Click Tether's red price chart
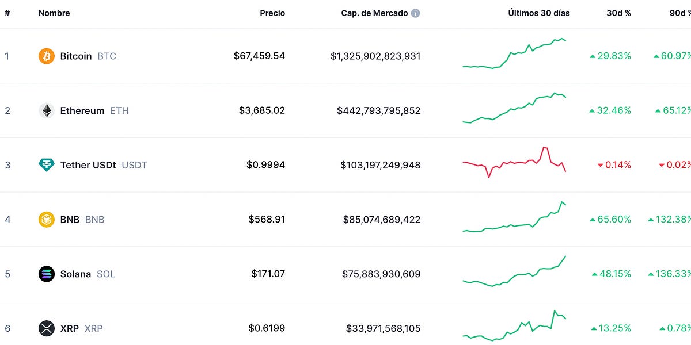The width and height of the screenshot is (691, 345). click(x=514, y=165)
